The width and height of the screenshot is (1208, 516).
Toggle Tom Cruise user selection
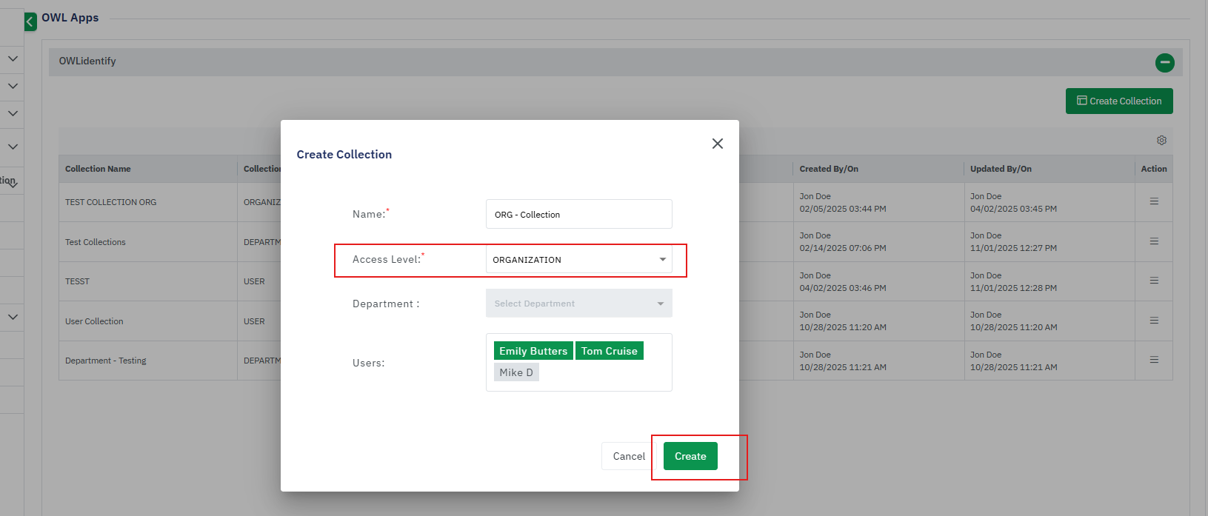pyautogui.click(x=609, y=351)
